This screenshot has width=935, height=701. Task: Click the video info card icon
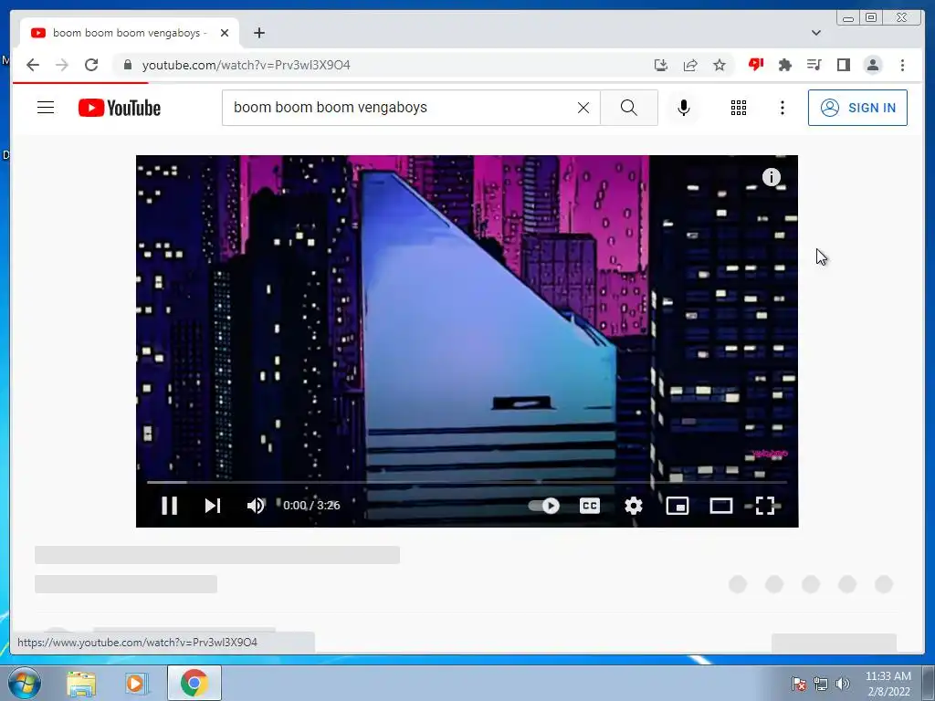click(x=771, y=177)
